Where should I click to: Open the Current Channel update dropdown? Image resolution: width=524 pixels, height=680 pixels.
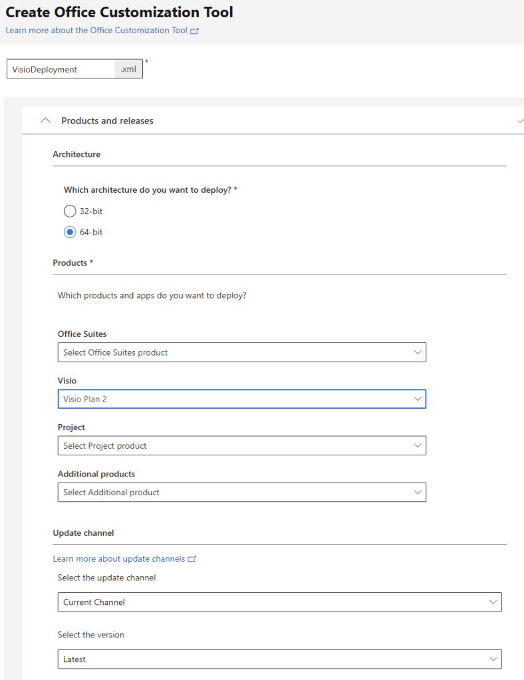[279, 602]
